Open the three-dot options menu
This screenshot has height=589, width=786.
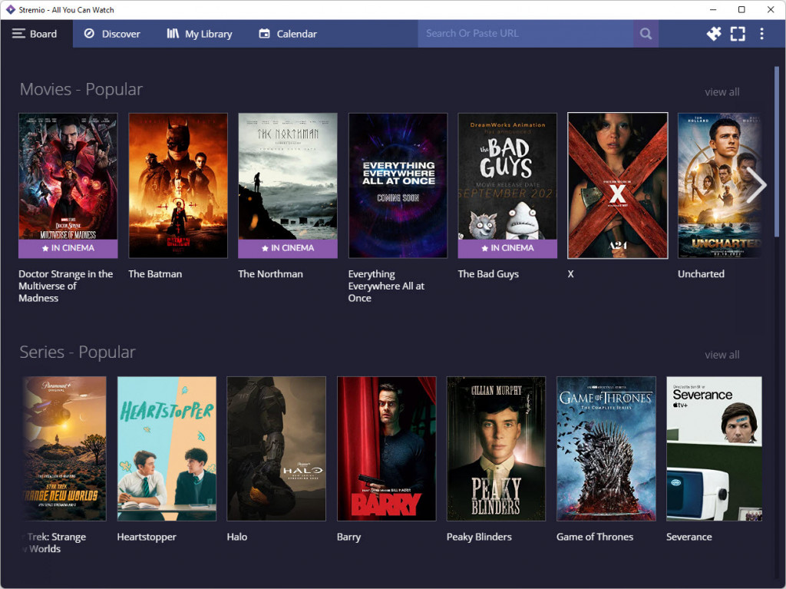point(762,34)
